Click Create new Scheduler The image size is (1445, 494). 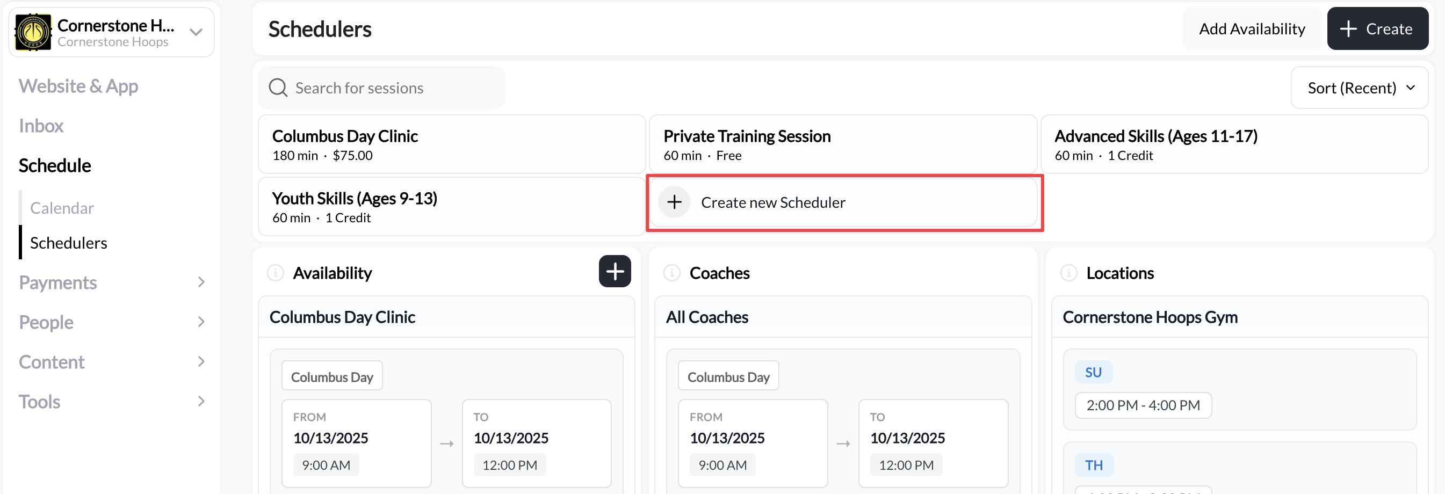coord(774,202)
